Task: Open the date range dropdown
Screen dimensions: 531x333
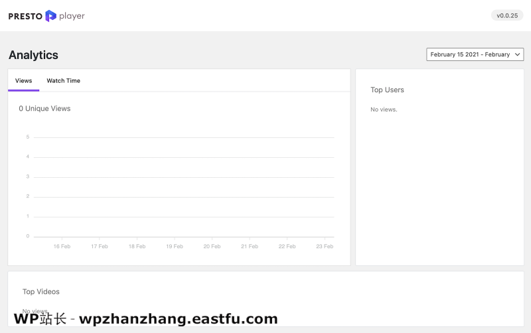Action: 475,54
